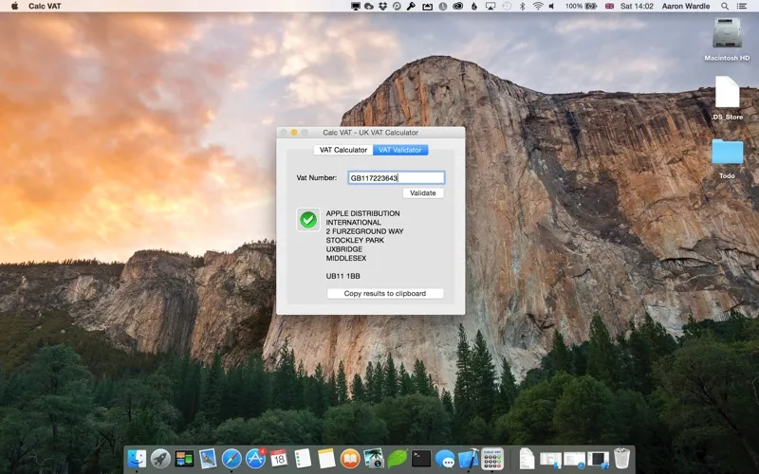Launch Terminal from the Dock
Screen dimensions: 759x474
click(x=421, y=458)
